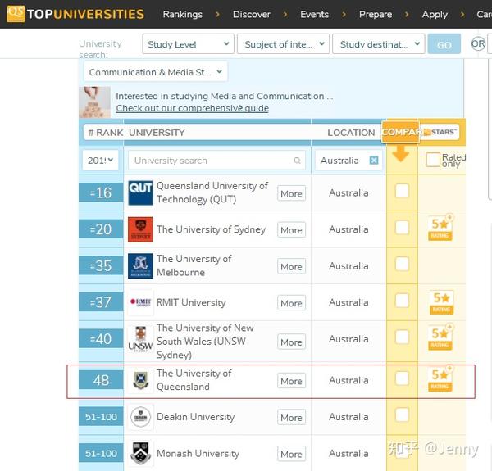Screen dimensions: 492x471
Task: Click the magnifier in University search
Action: click(297, 161)
